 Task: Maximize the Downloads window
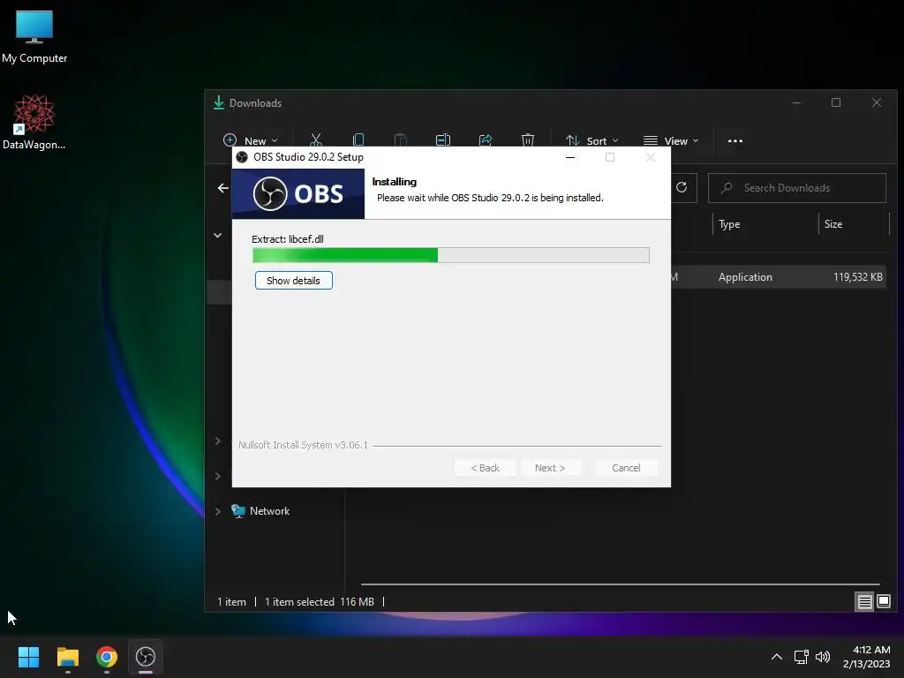click(x=836, y=102)
